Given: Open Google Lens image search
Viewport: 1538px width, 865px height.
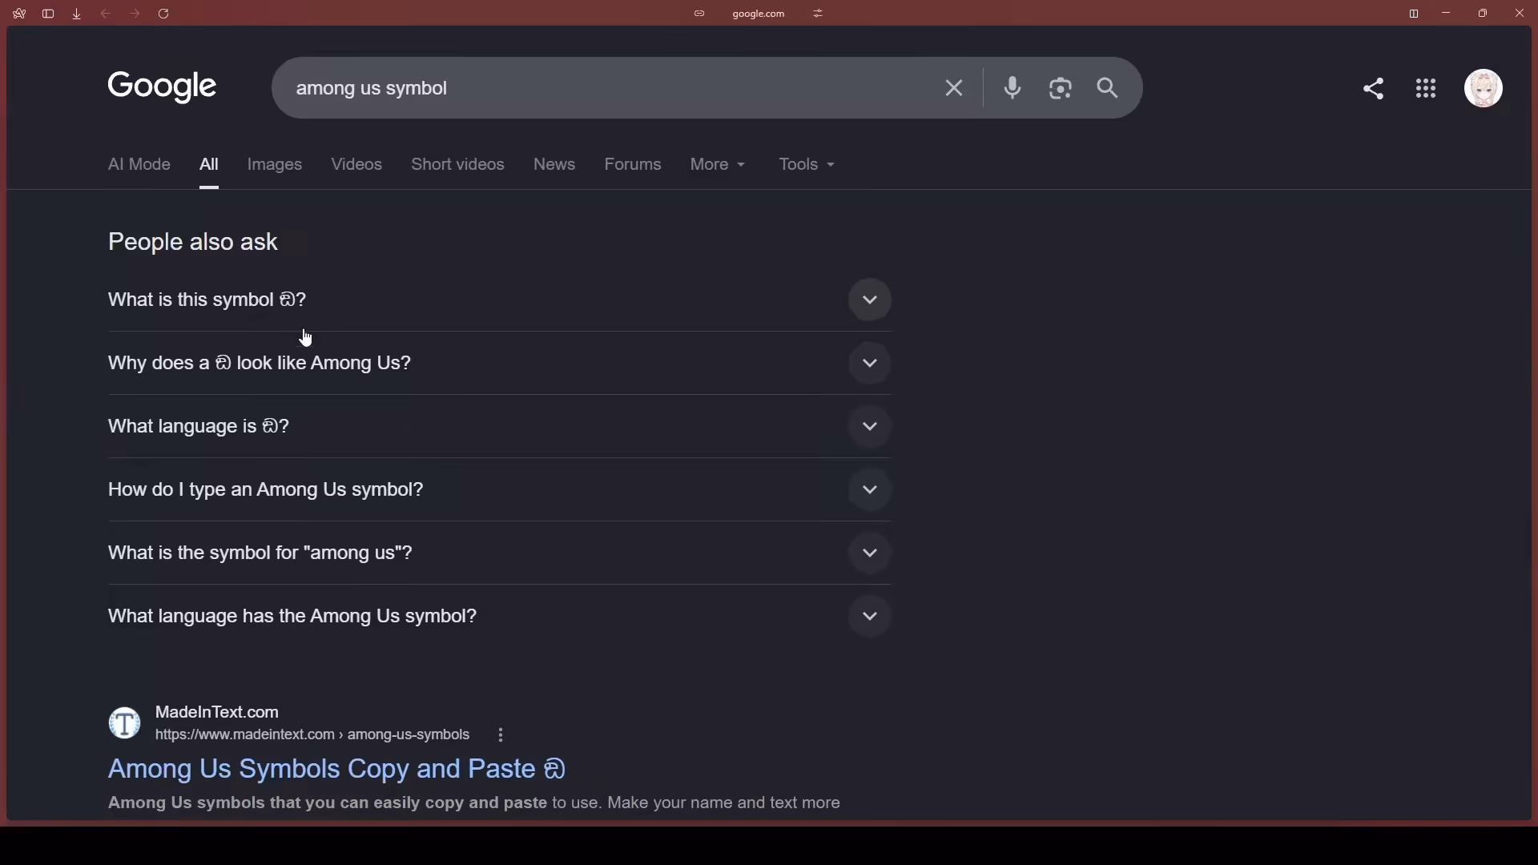Looking at the screenshot, I should 1061,88.
